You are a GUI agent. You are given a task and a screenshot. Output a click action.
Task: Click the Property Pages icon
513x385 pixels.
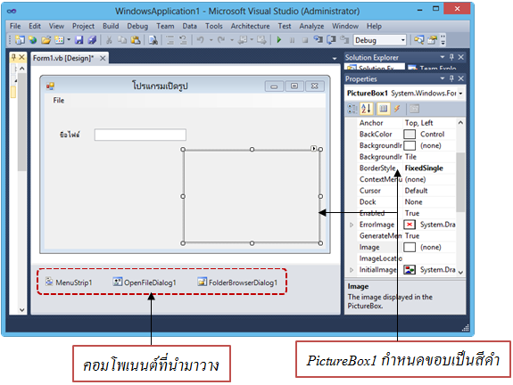[414, 109]
